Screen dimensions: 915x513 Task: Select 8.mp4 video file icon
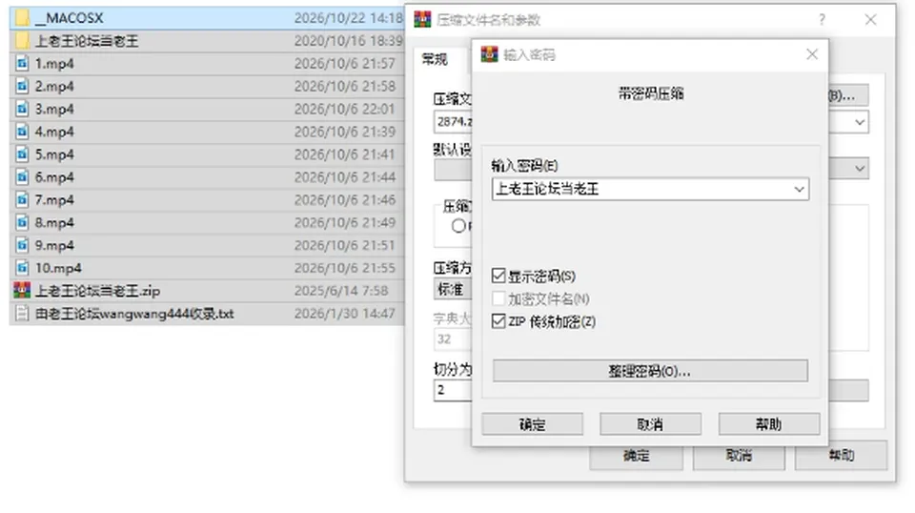(x=22, y=222)
